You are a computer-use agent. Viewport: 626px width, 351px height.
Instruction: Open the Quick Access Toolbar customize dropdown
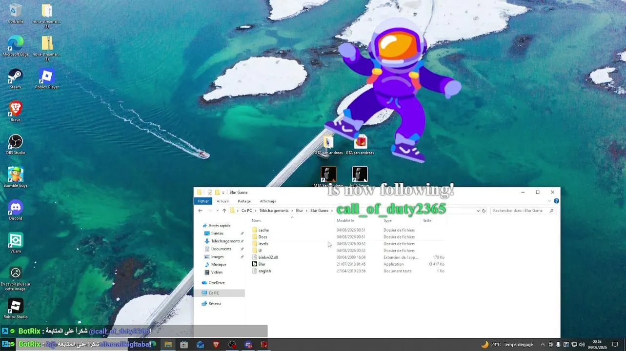tap(223, 193)
